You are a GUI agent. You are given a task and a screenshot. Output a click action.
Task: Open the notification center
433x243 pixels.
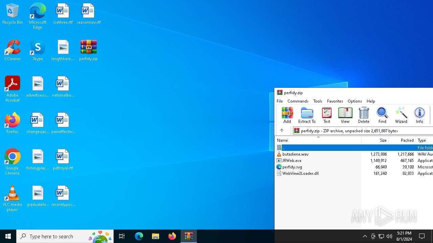(x=422, y=236)
